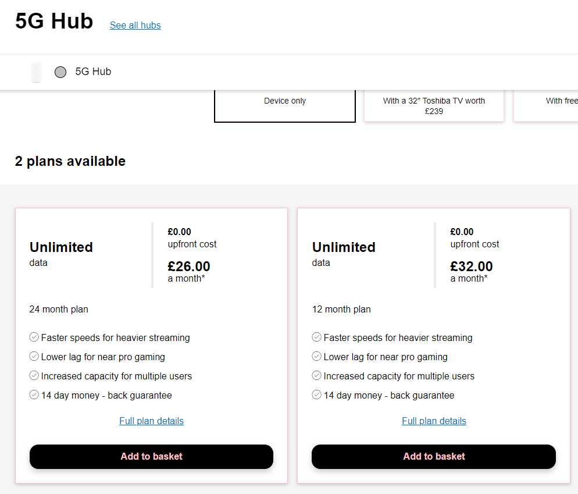Click checkmark icon beside 12-month Increased capacity
This screenshot has width=578, height=494.
317,375
